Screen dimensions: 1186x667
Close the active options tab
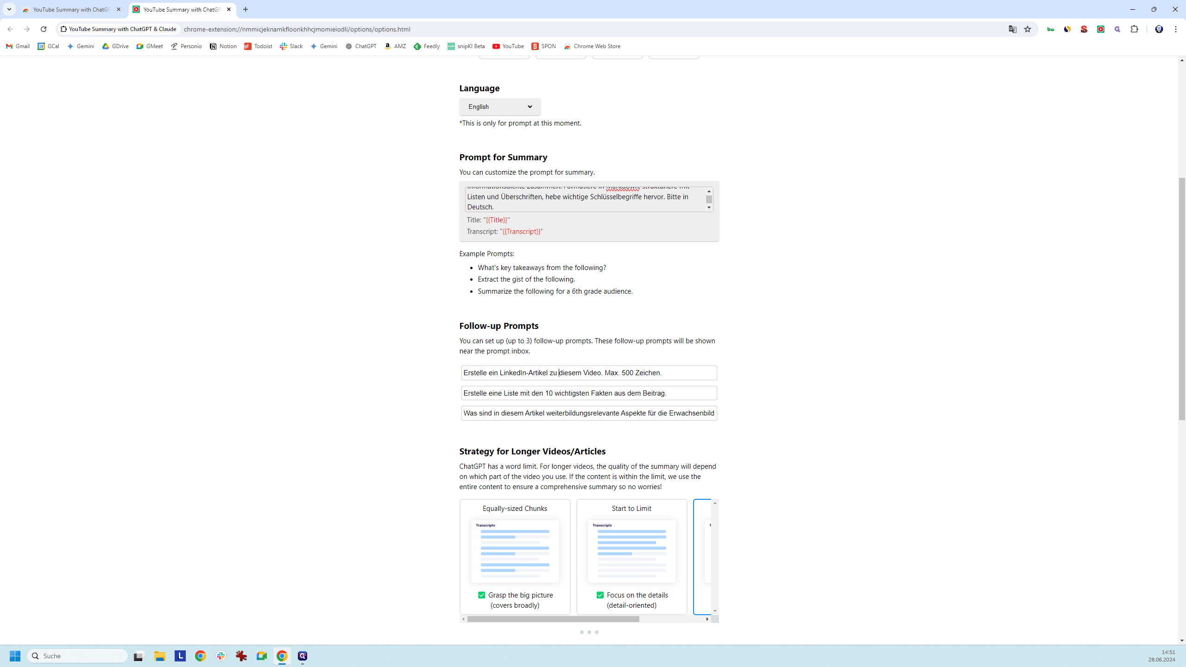229,9
